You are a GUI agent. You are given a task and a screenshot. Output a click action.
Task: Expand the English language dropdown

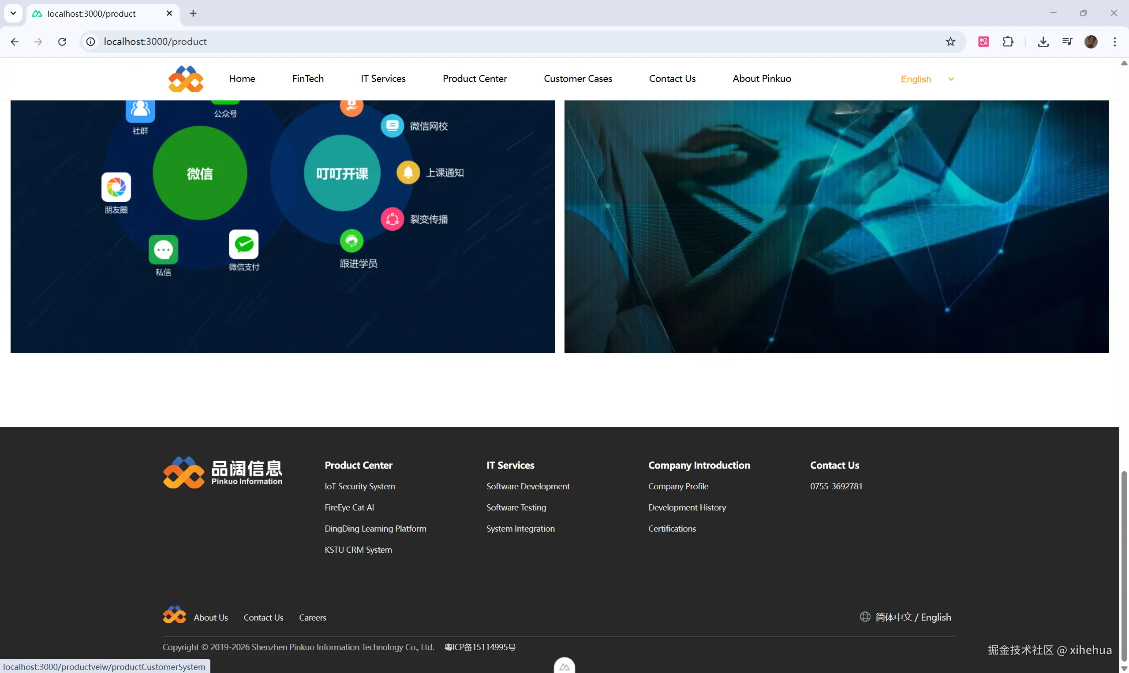950,79
